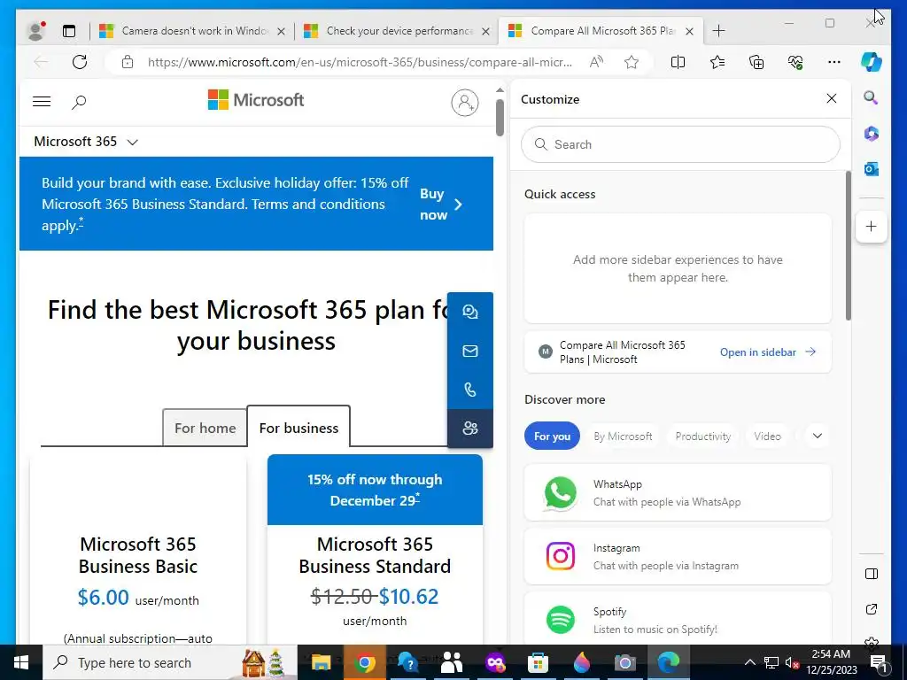Click Open in sidebar link
The height and width of the screenshot is (680, 907).
(x=768, y=352)
